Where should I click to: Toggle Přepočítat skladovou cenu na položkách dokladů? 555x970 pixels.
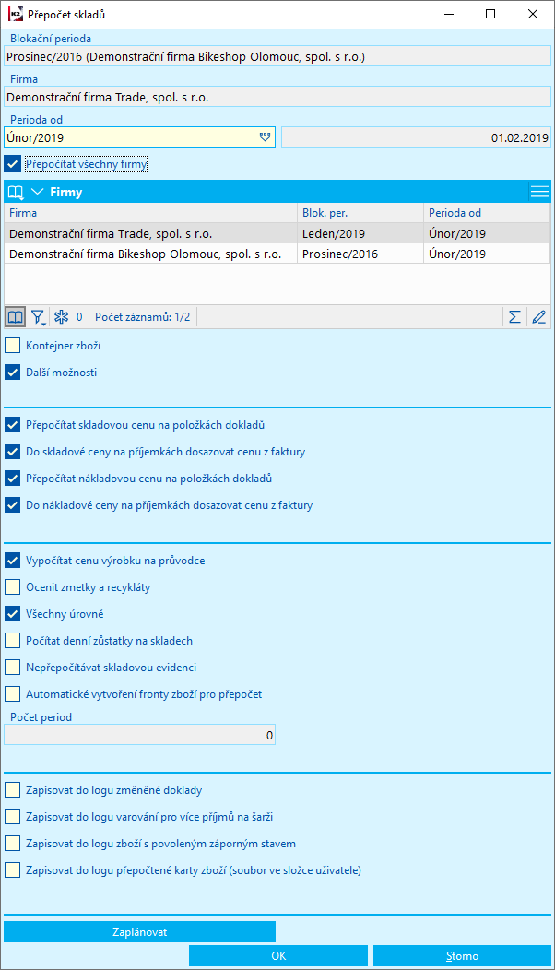pos(12,425)
